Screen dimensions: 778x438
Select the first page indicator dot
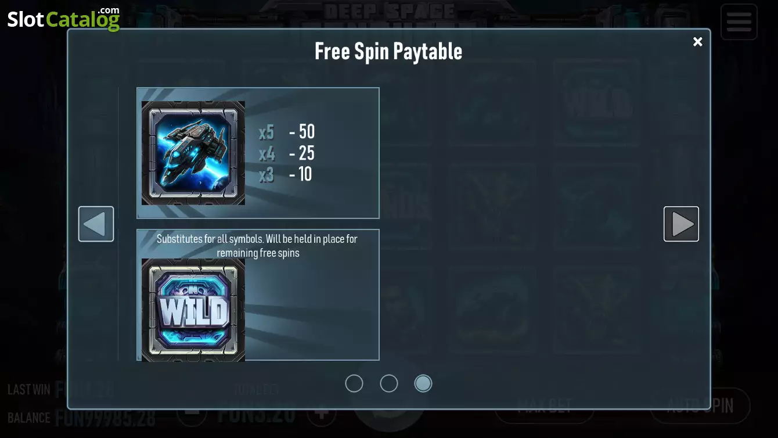354,383
